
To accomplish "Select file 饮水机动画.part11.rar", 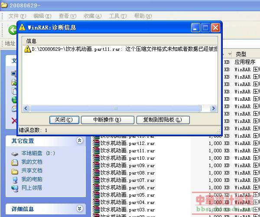I will [128, 151].
